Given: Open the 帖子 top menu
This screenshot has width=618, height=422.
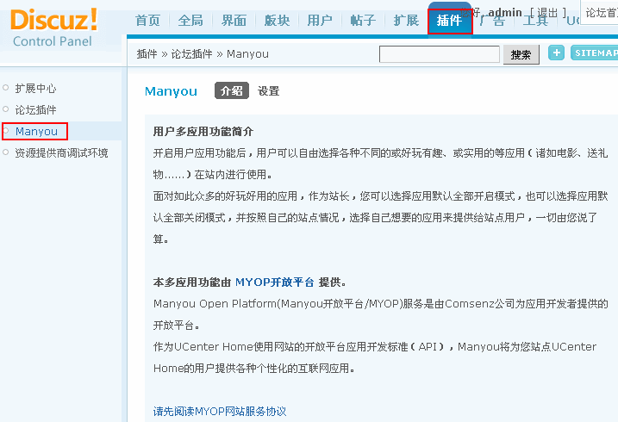Looking at the screenshot, I should 363,20.
